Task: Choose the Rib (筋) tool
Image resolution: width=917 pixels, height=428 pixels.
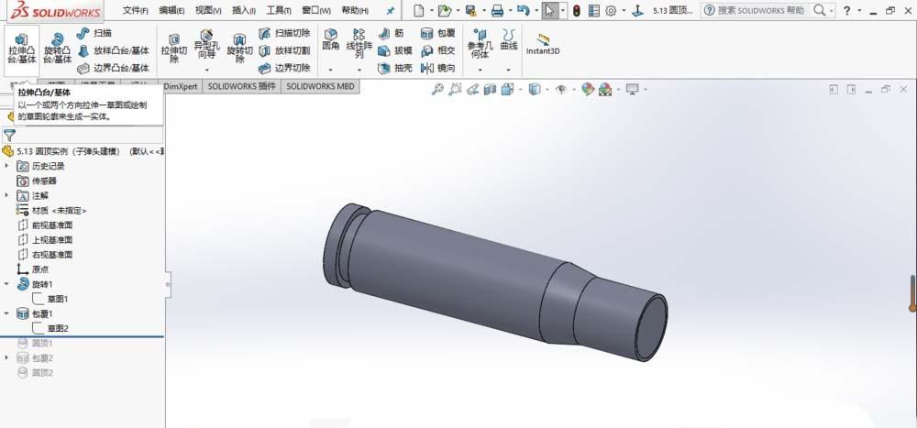Action: [392, 33]
